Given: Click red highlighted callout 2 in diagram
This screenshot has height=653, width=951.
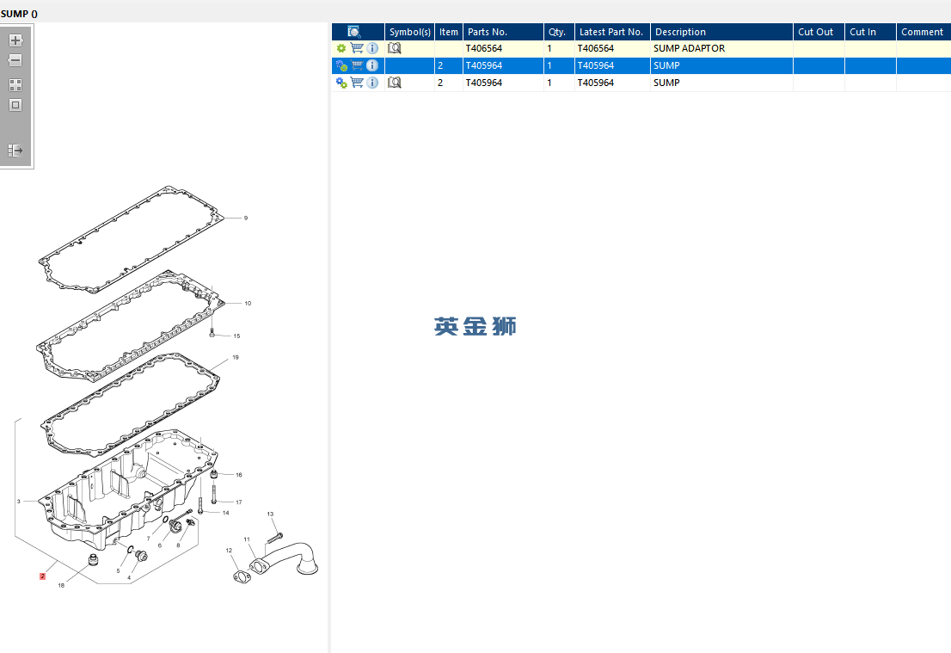Looking at the screenshot, I should coord(42,576).
